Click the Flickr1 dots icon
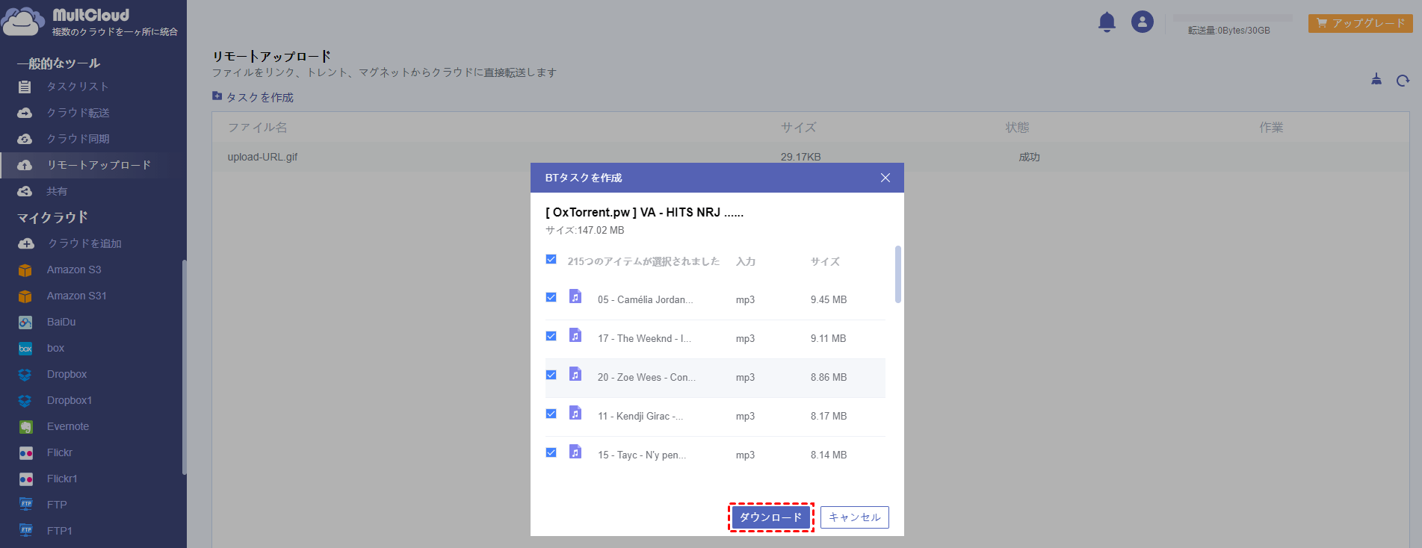 tap(25, 479)
